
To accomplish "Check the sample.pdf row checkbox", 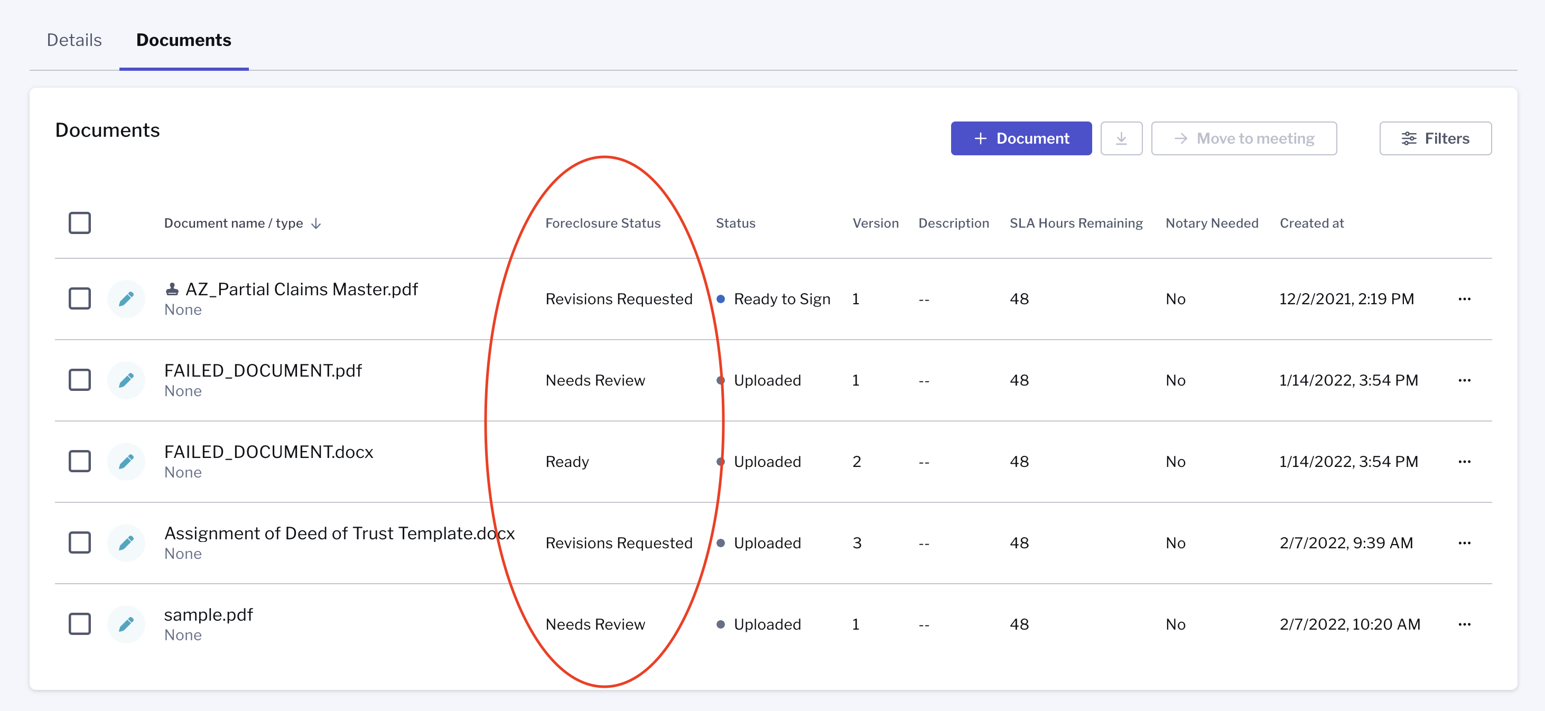I will coord(80,624).
